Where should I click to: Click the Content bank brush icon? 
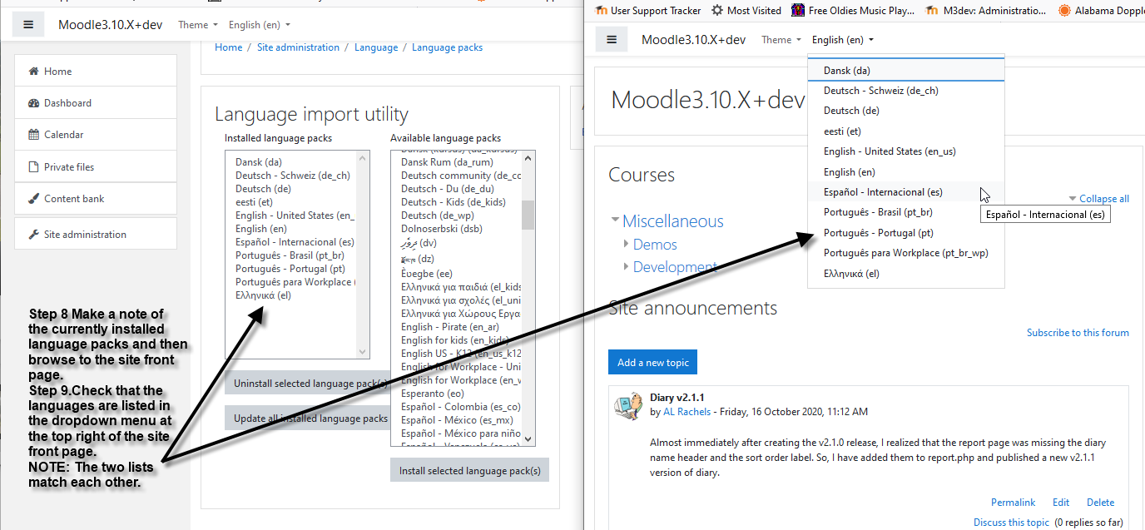point(34,199)
